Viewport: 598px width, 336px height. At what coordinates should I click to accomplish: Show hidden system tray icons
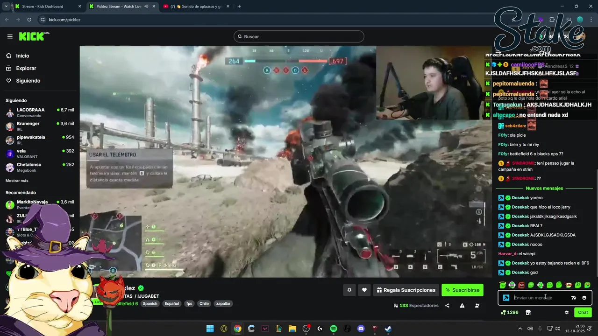[520, 329]
